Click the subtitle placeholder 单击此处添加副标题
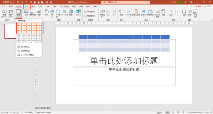 [124, 69]
